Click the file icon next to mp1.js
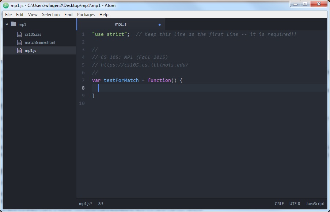This screenshot has height=212, width=330. click(x=19, y=50)
